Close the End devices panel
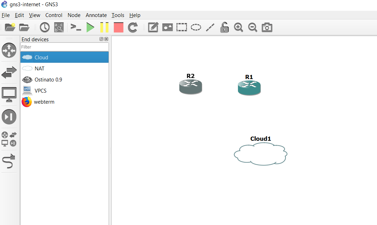 click(x=106, y=39)
